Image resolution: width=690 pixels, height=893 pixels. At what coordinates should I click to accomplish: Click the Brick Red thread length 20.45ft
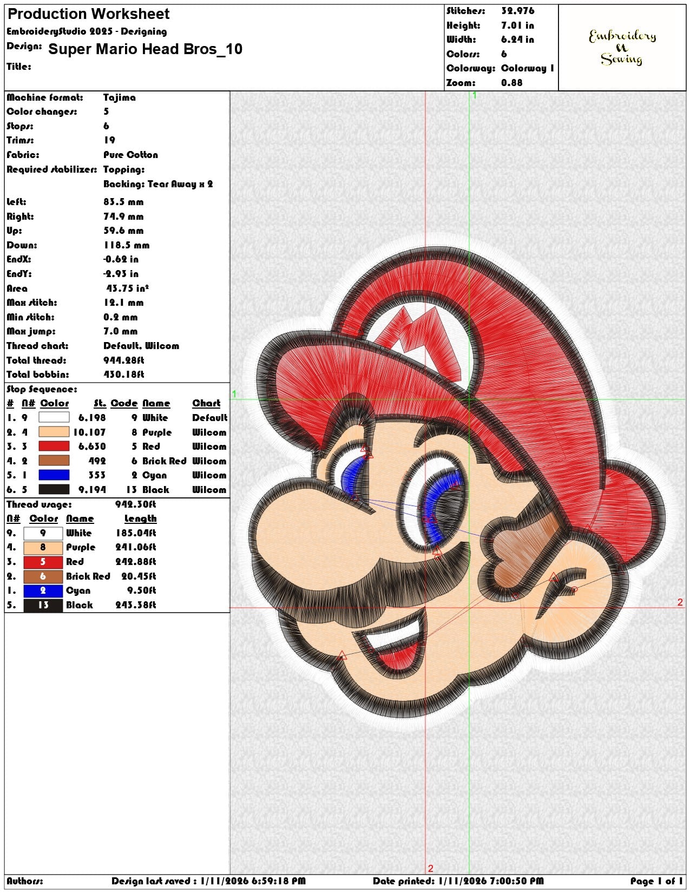coord(139,576)
